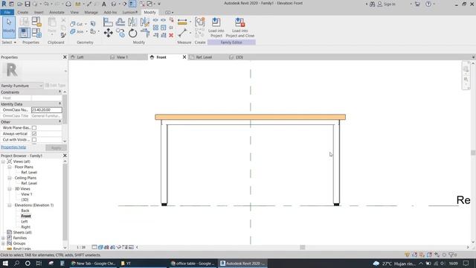Click the drawing area horizontal scrollbar thumb
Viewport: 476px width, 268px height.
(x=303, y=247)
